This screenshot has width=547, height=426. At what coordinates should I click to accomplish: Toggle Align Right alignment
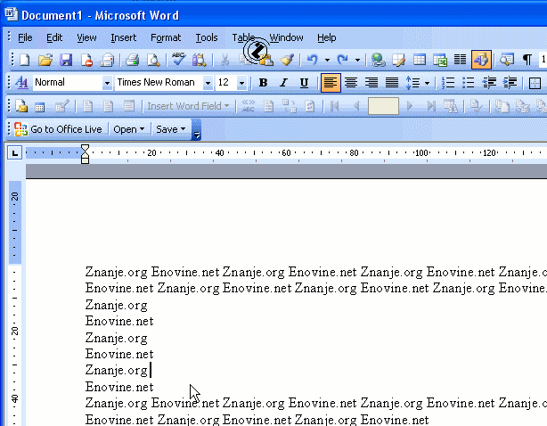371,83
